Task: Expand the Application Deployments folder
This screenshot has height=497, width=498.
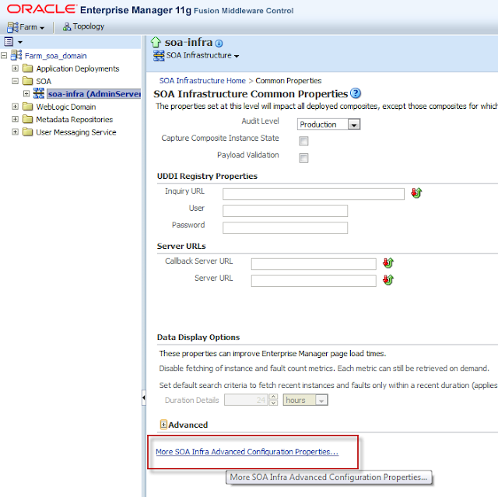Action: pos(15,68)
